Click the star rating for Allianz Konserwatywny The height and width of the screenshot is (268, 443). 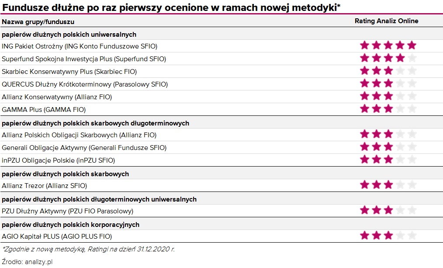tap(388, 96)
